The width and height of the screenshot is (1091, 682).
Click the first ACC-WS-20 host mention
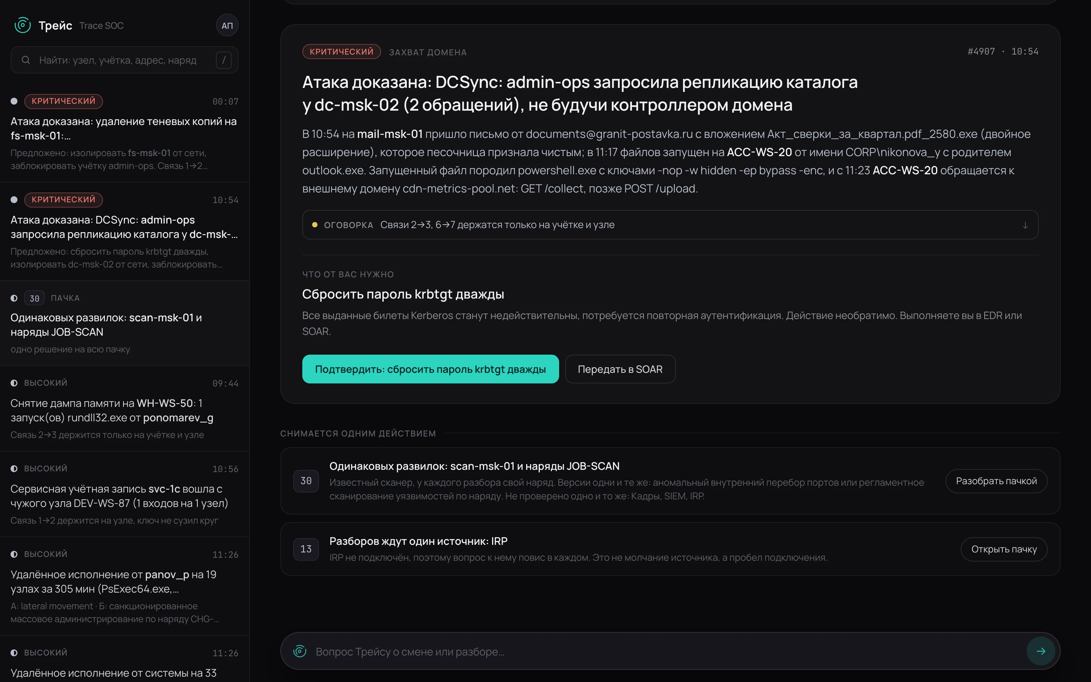tap(759, 152)
